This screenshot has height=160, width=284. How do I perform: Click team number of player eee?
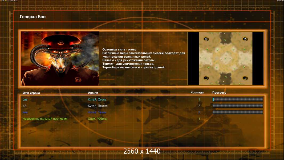coord(199,112)
